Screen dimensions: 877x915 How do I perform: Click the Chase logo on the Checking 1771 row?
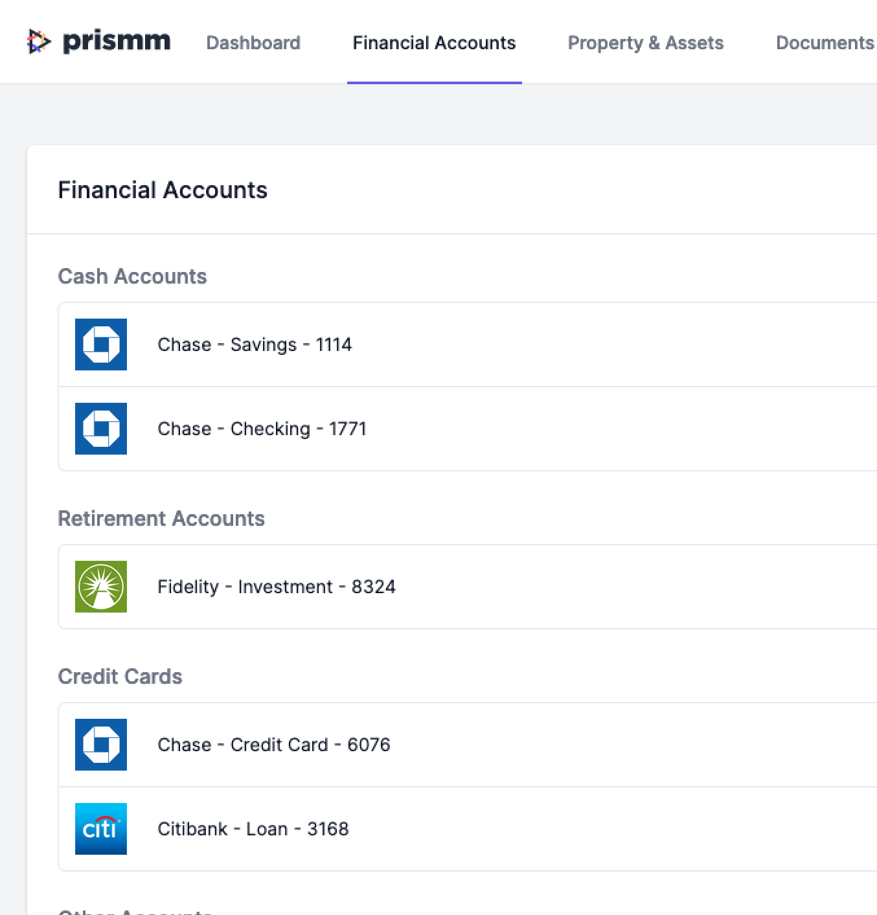(100, 429)
